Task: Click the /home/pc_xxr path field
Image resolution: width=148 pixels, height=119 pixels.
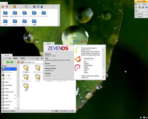Action: point(34,62)
